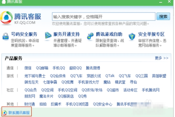Screen dimensions: 175x117
Task: Click the lock icon for 号码安全服务
Action: coord(6,36)
